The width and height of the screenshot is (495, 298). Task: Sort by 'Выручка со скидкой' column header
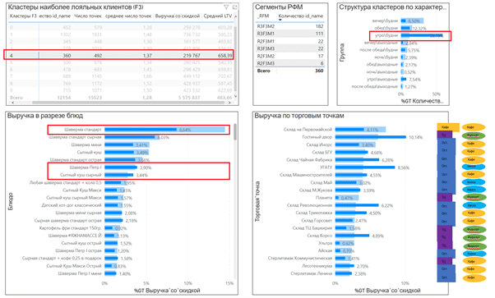coord(178,16)
